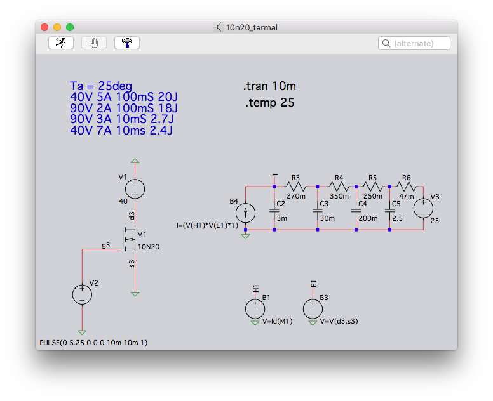Select resistor R5 symbol
Screen dimensions: 493x401
point(372,187)
